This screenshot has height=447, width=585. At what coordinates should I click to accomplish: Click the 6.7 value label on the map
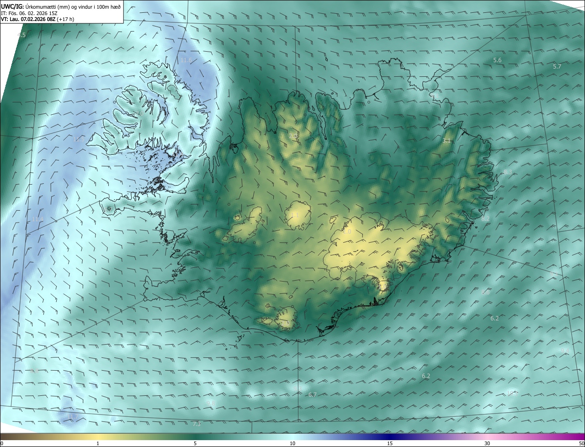click(312, 394)
